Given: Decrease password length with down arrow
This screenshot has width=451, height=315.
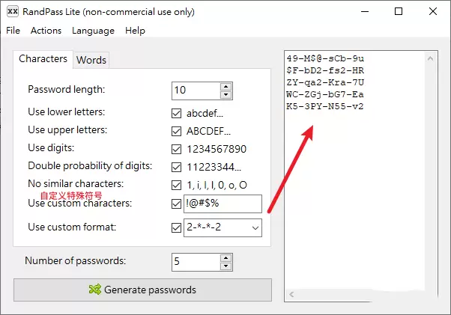Looking at the screenshot, I should click(x=226, y=95).
